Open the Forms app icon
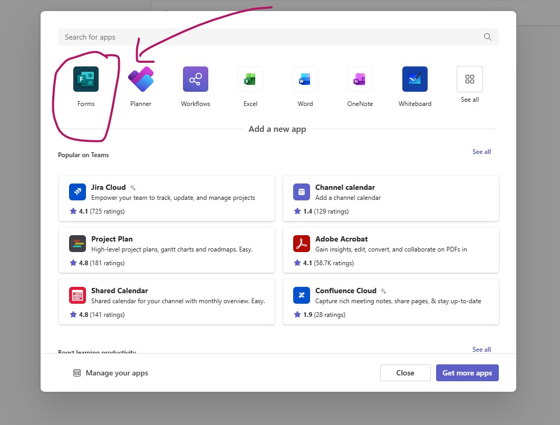The image size is (560, 425). tap(86, 80)
